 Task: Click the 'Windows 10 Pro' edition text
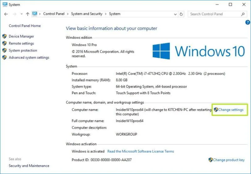pyautogui.click(x=84, y=45)
